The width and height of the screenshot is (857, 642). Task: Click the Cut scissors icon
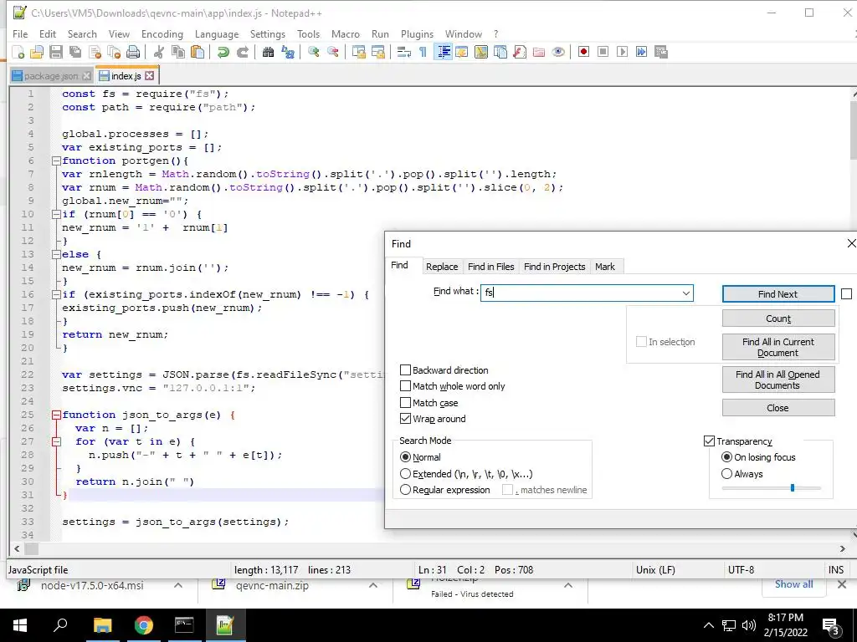point(159,52)
